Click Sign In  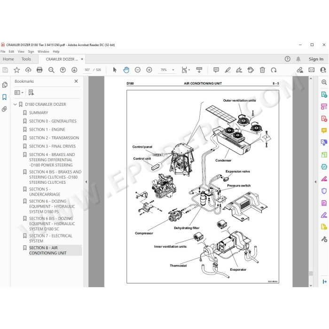coord(316,59)
